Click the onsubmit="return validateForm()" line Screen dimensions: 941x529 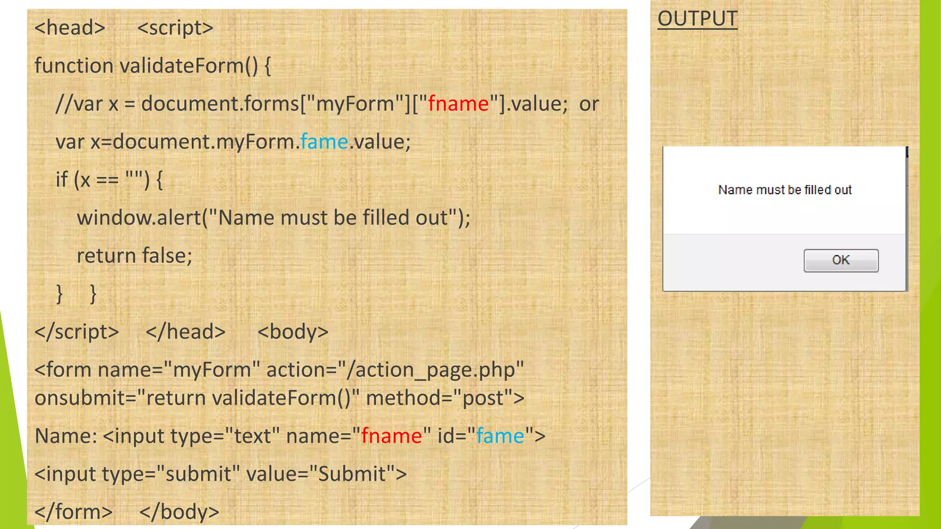(280, 398)
